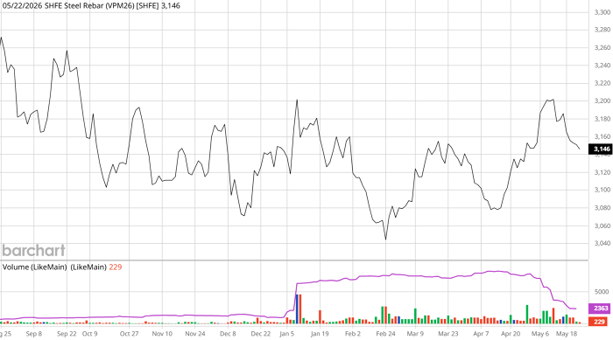Click the 3,180 price axis label
The width and height of the screenshot is (613, 340).
tap(602, 119)
